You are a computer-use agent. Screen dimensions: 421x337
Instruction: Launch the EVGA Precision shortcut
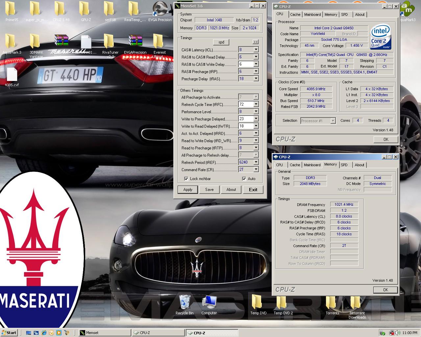pyautogui.click(x=160, y=9)
